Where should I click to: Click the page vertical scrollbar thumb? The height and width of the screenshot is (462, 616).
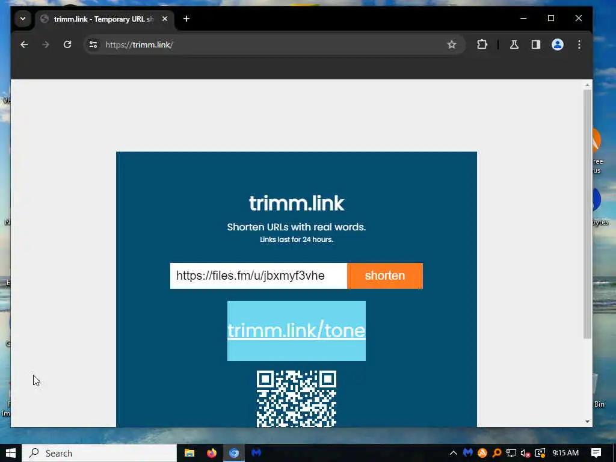pos(587,214)
